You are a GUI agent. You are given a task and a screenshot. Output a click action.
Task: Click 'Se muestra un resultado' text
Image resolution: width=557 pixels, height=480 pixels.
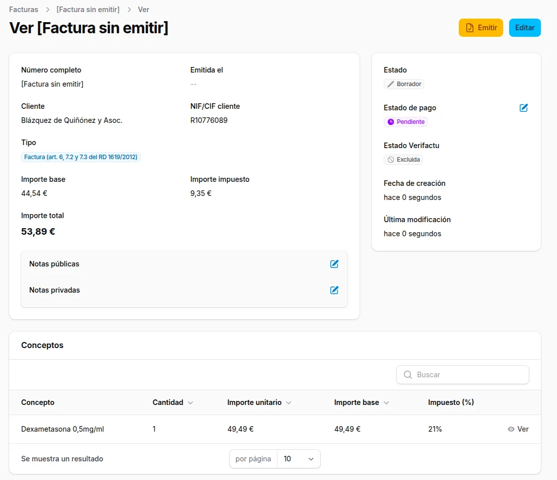point(62,459)
